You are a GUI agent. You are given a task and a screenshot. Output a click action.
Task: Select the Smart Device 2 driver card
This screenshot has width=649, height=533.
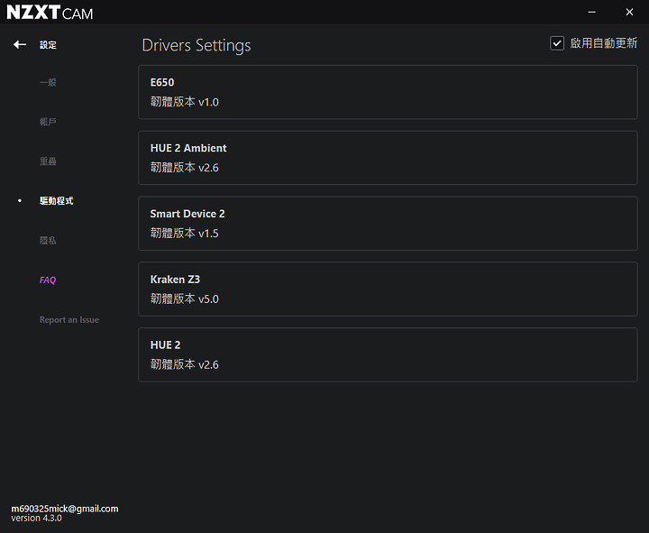click(x=388, y=224)
